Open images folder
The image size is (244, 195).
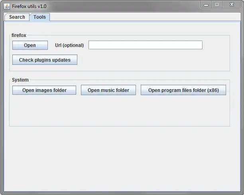pos(44,90)
